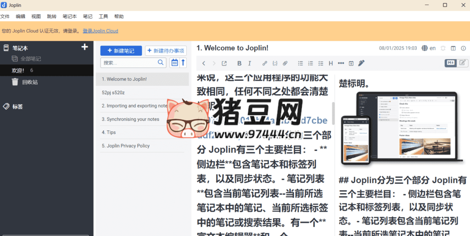Click the editor pane vertical scrollbar

click(x=333, y=114)
